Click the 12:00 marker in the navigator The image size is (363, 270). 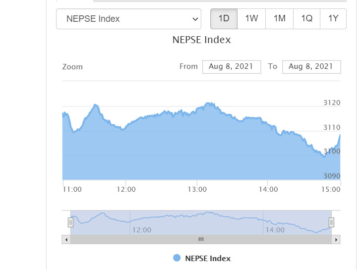pyautogui.click(x=141, y=230)
